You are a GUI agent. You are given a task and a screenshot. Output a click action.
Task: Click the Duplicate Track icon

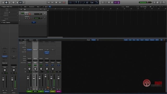click(25, 9)
